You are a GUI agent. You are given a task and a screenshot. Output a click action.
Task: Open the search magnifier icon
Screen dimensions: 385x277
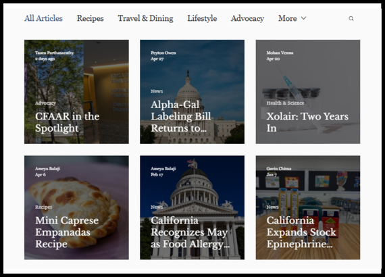click(x=351, y=18)
